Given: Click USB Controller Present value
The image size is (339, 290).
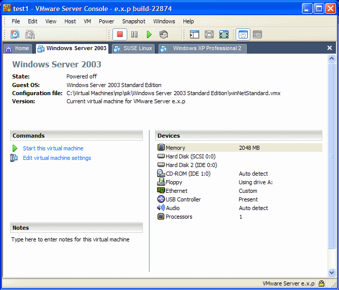Looking at the screenshot, I should (248, 199).
